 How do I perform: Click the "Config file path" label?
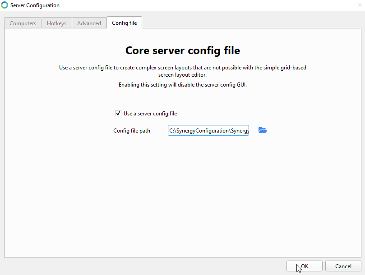tap(132, 131)
